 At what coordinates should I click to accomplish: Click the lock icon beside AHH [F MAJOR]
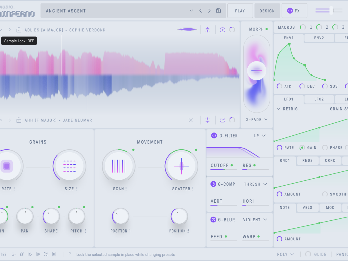tap(19, 120)
